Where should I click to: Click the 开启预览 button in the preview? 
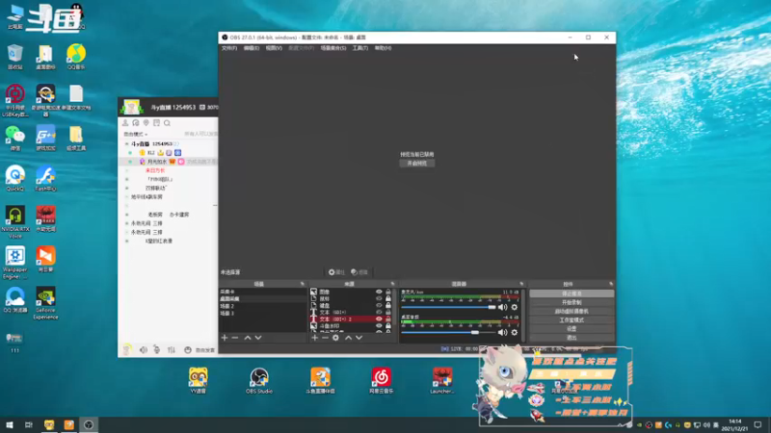[417, 164]
